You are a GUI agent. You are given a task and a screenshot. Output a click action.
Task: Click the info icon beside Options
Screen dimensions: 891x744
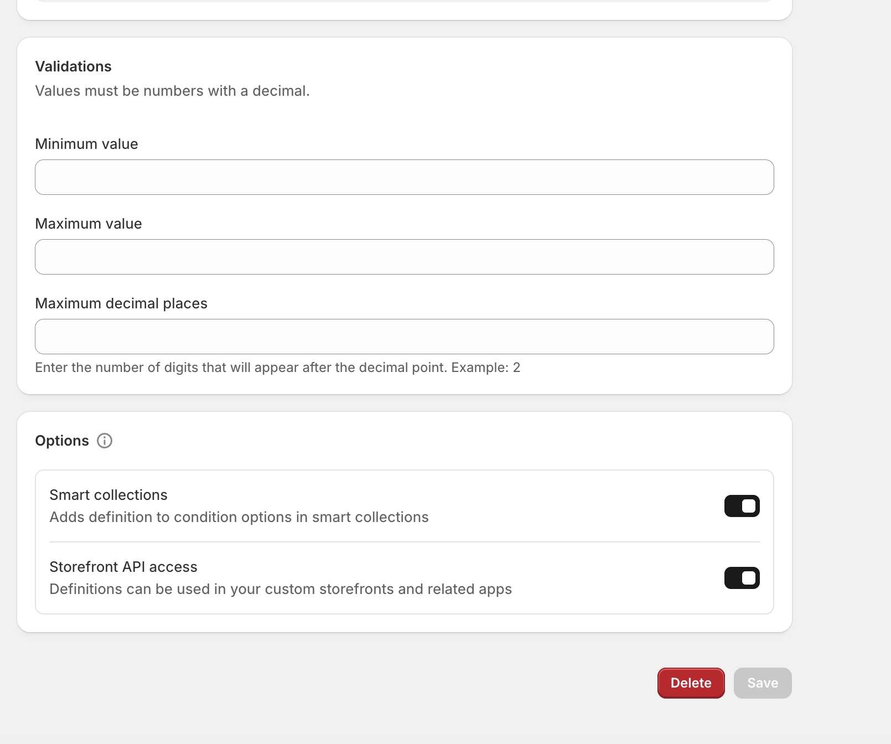[105, 441]
